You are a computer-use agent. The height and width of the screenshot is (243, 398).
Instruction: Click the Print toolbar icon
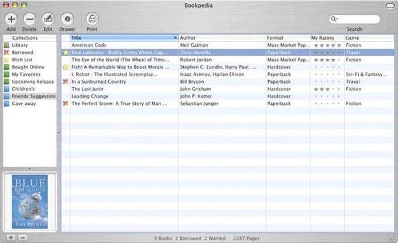point(92,19)
